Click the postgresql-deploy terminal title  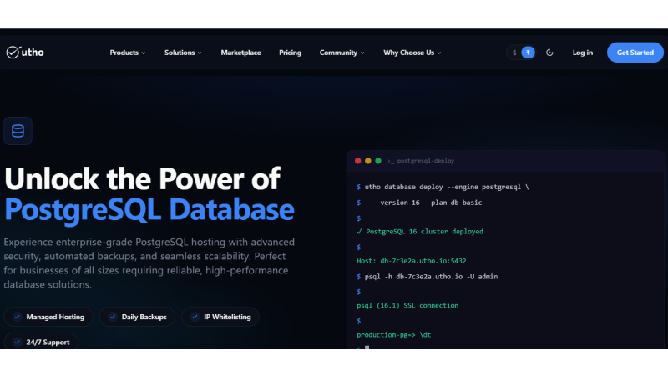(426, 161)
